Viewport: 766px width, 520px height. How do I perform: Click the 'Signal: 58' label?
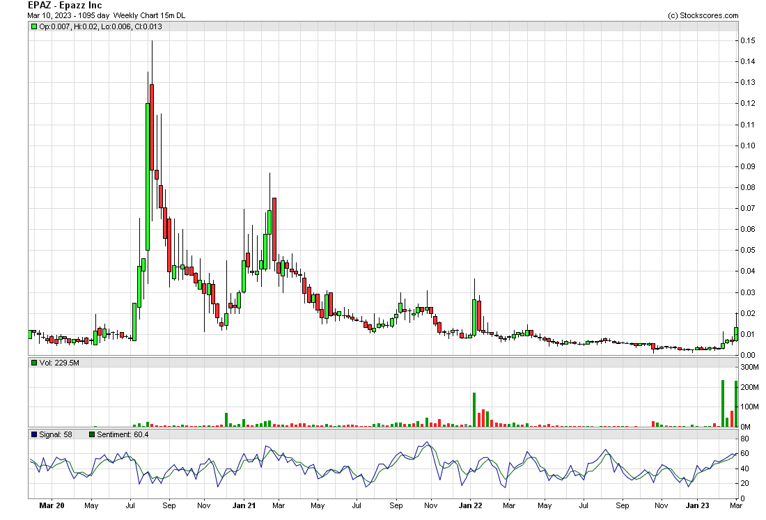tap(56, 434)
